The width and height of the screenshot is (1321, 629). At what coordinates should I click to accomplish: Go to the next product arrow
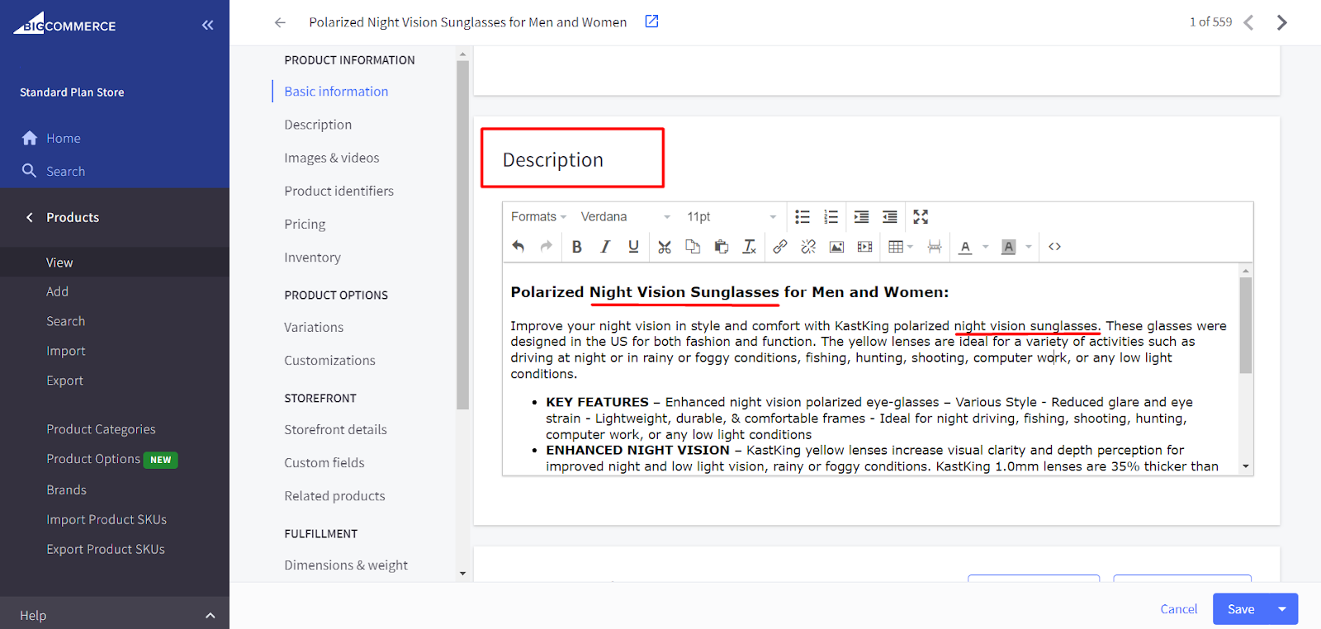(1281, 22)
